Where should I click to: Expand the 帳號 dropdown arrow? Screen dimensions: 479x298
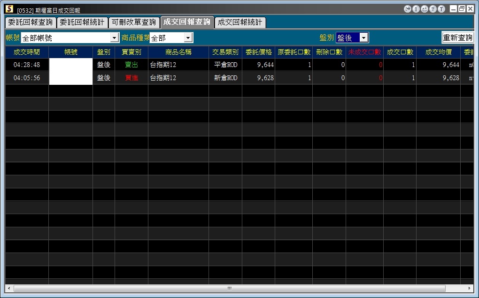(x=114, y=38)
